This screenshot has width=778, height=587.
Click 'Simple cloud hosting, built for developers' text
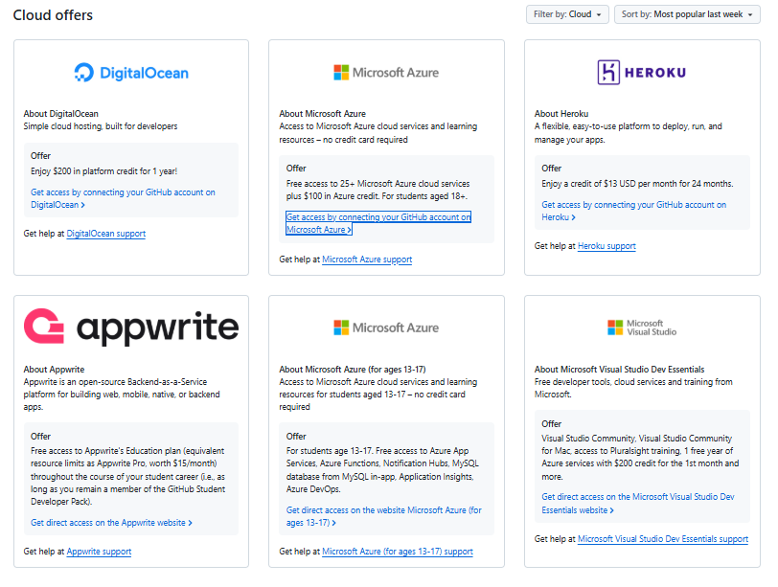click(101, 126)
